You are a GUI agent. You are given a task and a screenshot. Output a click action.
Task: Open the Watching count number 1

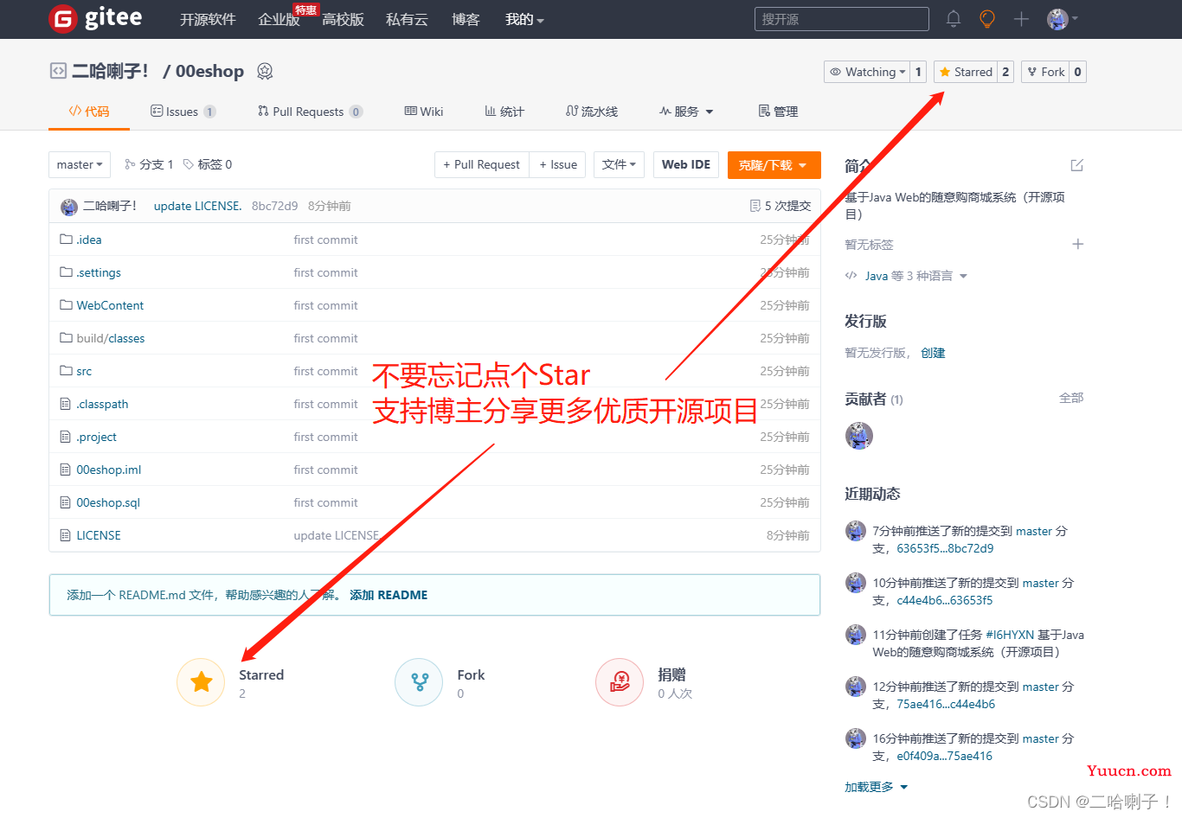point(918,72)
